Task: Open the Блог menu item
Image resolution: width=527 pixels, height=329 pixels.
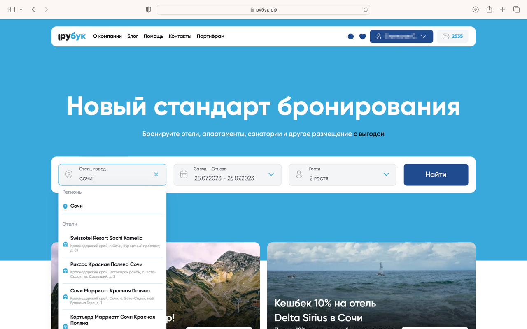Action: coord(133,36)
